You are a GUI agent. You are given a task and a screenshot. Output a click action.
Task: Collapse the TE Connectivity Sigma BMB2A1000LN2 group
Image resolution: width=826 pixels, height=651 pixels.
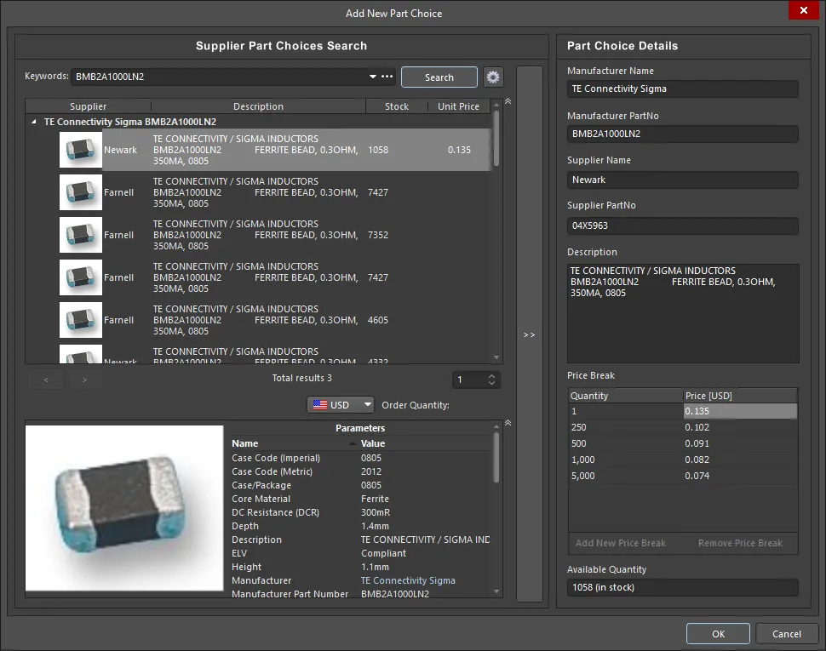coord(34,122)
